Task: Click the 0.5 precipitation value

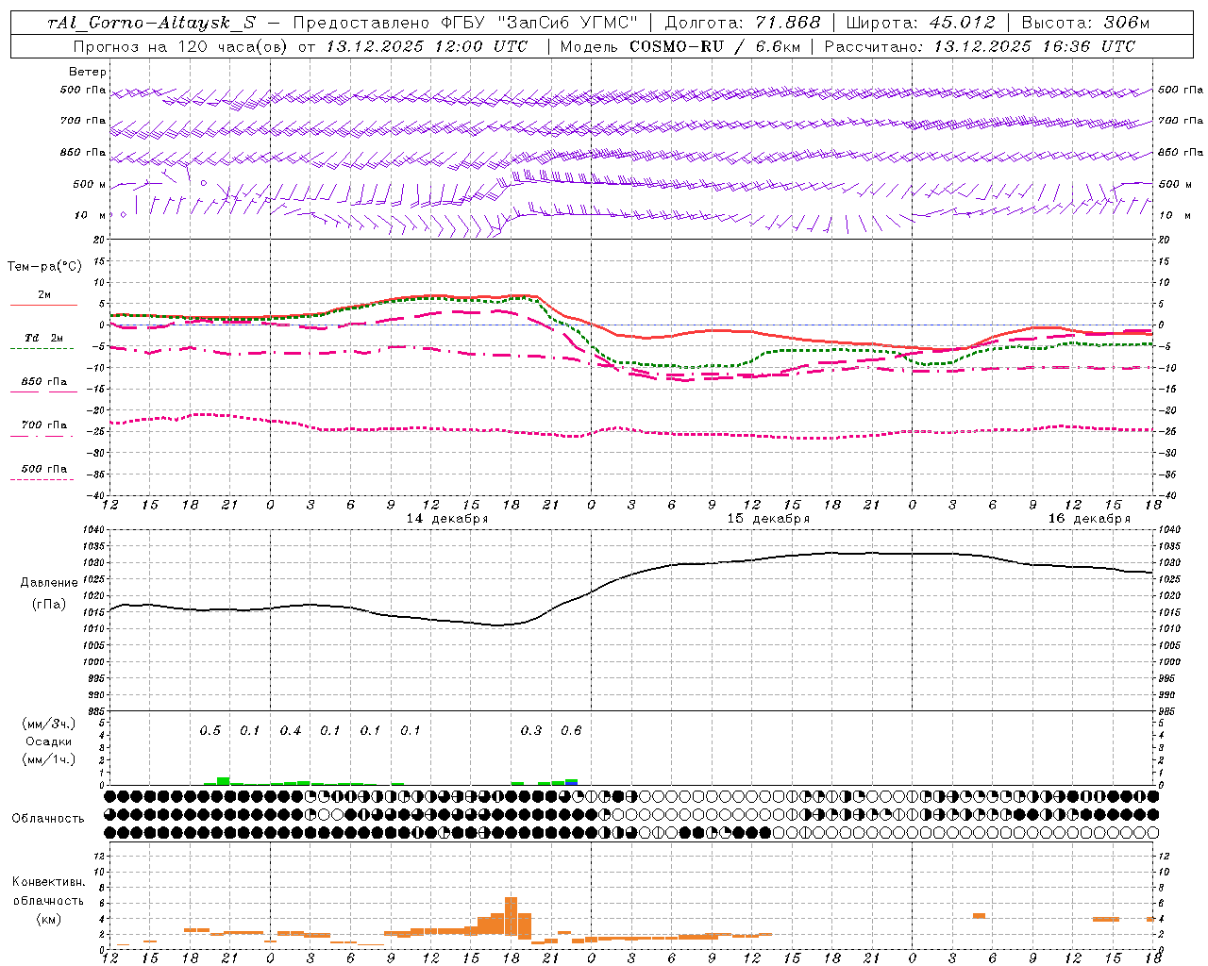Action: click(x=210, y=731)
